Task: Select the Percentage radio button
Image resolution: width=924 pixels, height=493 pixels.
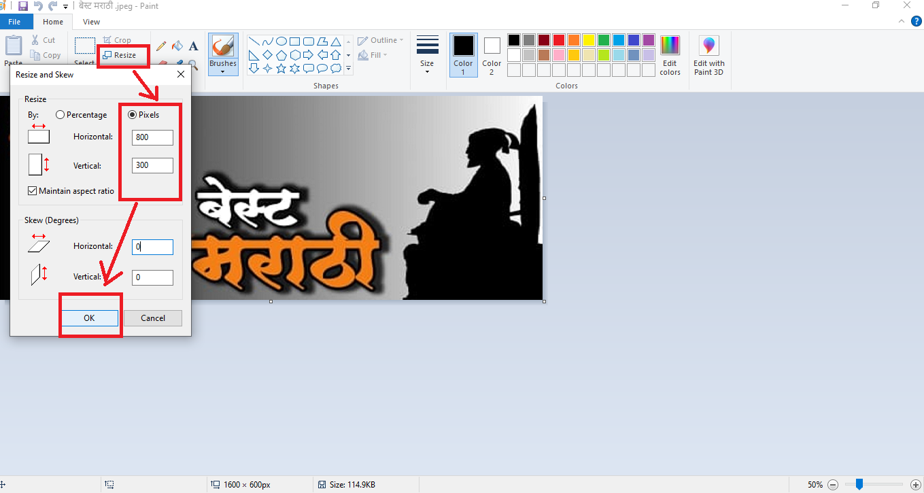Action: point(61,115)
